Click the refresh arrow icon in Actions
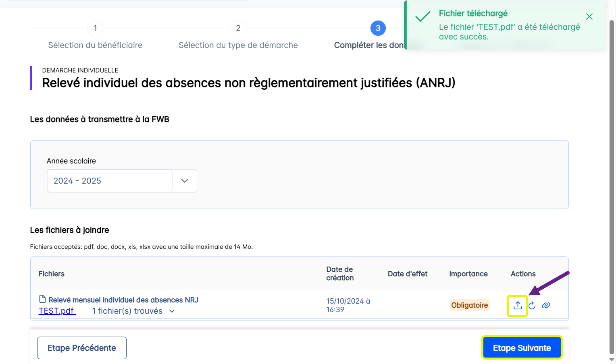The image size is (616, 364). tap(532, 306)
